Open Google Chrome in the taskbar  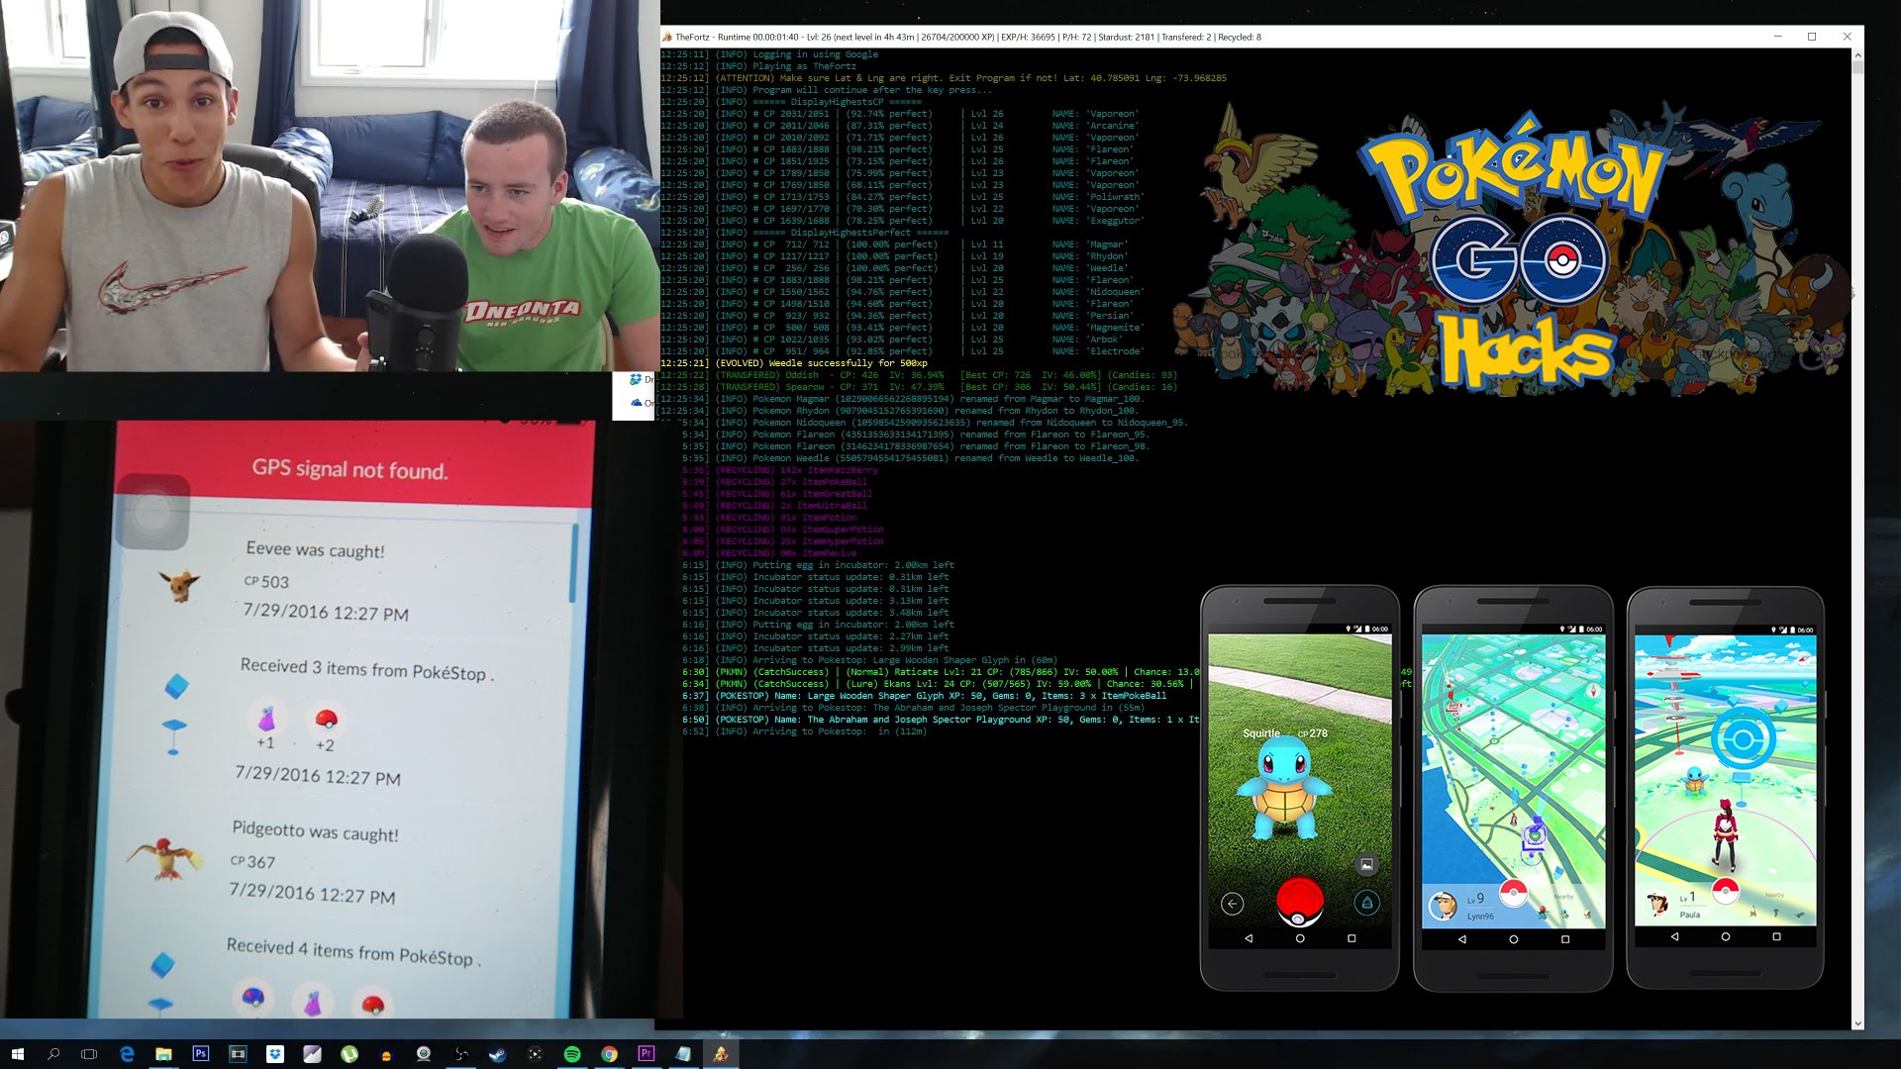tap(609, 1054)
